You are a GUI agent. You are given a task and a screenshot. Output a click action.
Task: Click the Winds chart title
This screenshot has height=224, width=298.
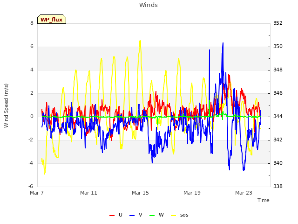(149, 5)
